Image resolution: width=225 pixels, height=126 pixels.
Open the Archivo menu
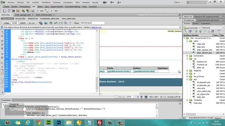11,2
